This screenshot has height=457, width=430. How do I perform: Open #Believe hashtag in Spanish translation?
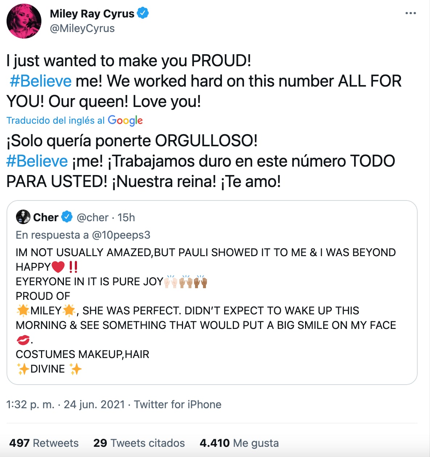37,161
